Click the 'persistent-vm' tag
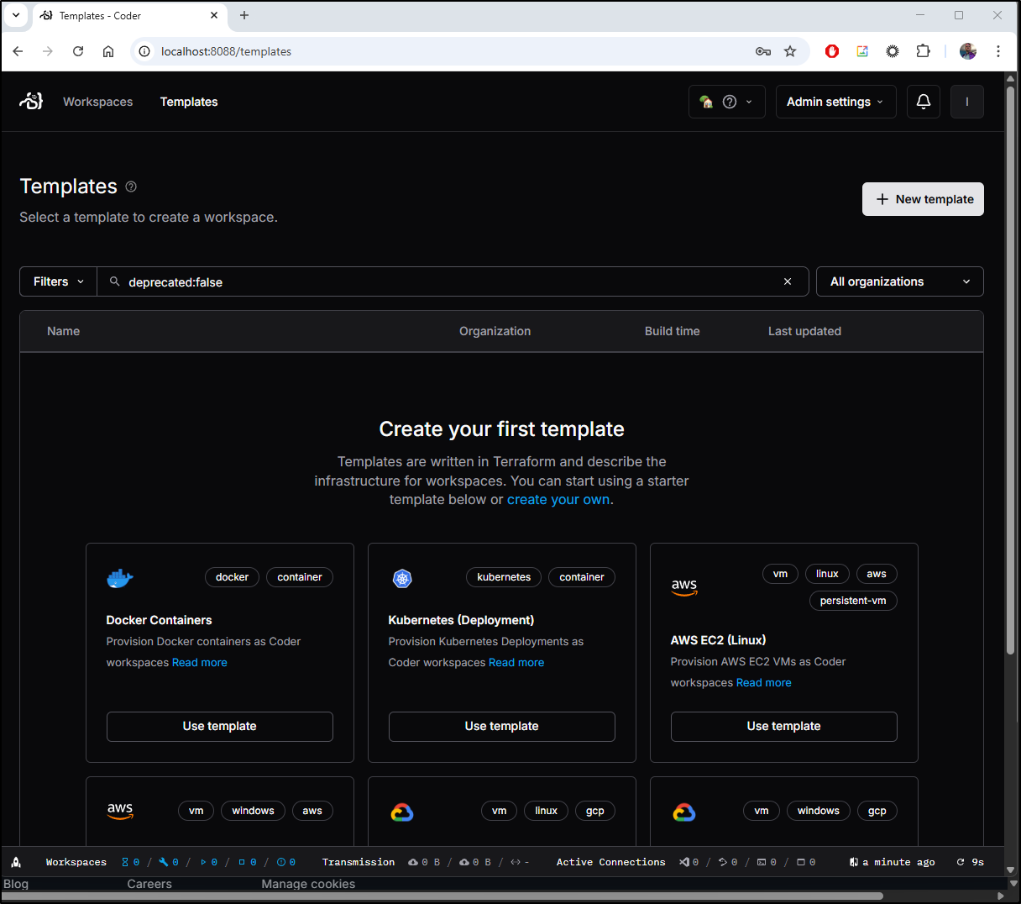Screen dimensions: 1021x904 [x=853, y=601]
